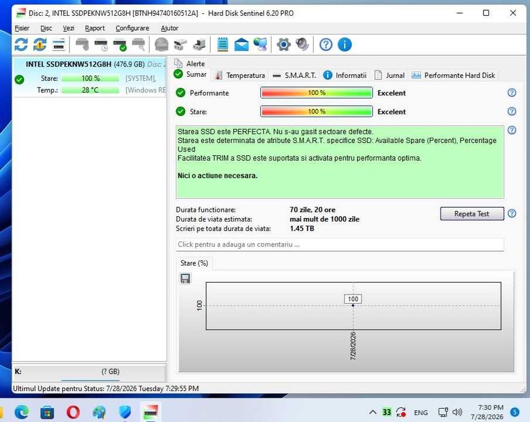Click the computer with disk toolbar icon
The height and width of the screenshot is (422, 530).
[199, 45]
